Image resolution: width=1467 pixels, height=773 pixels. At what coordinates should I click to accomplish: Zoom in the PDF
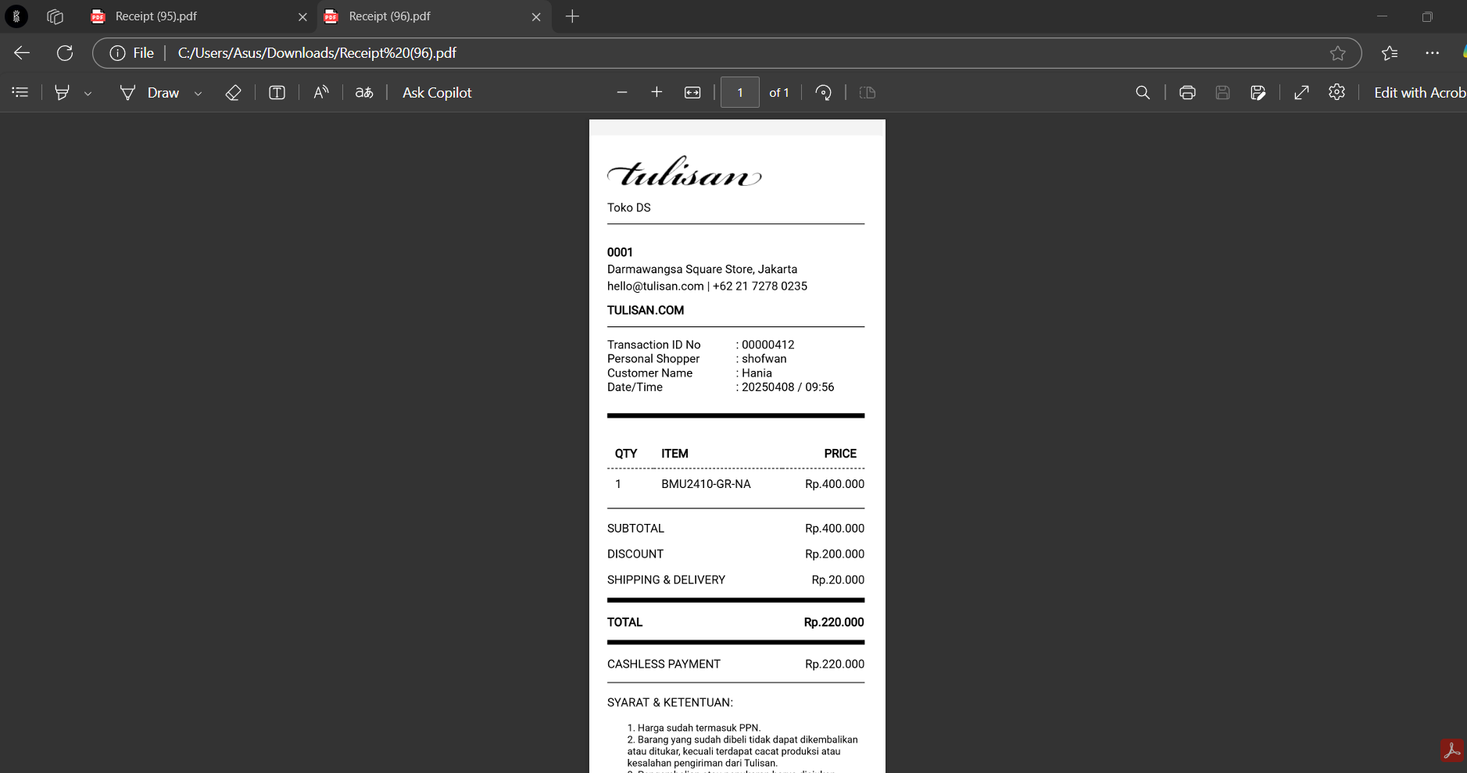click(657, 92)
